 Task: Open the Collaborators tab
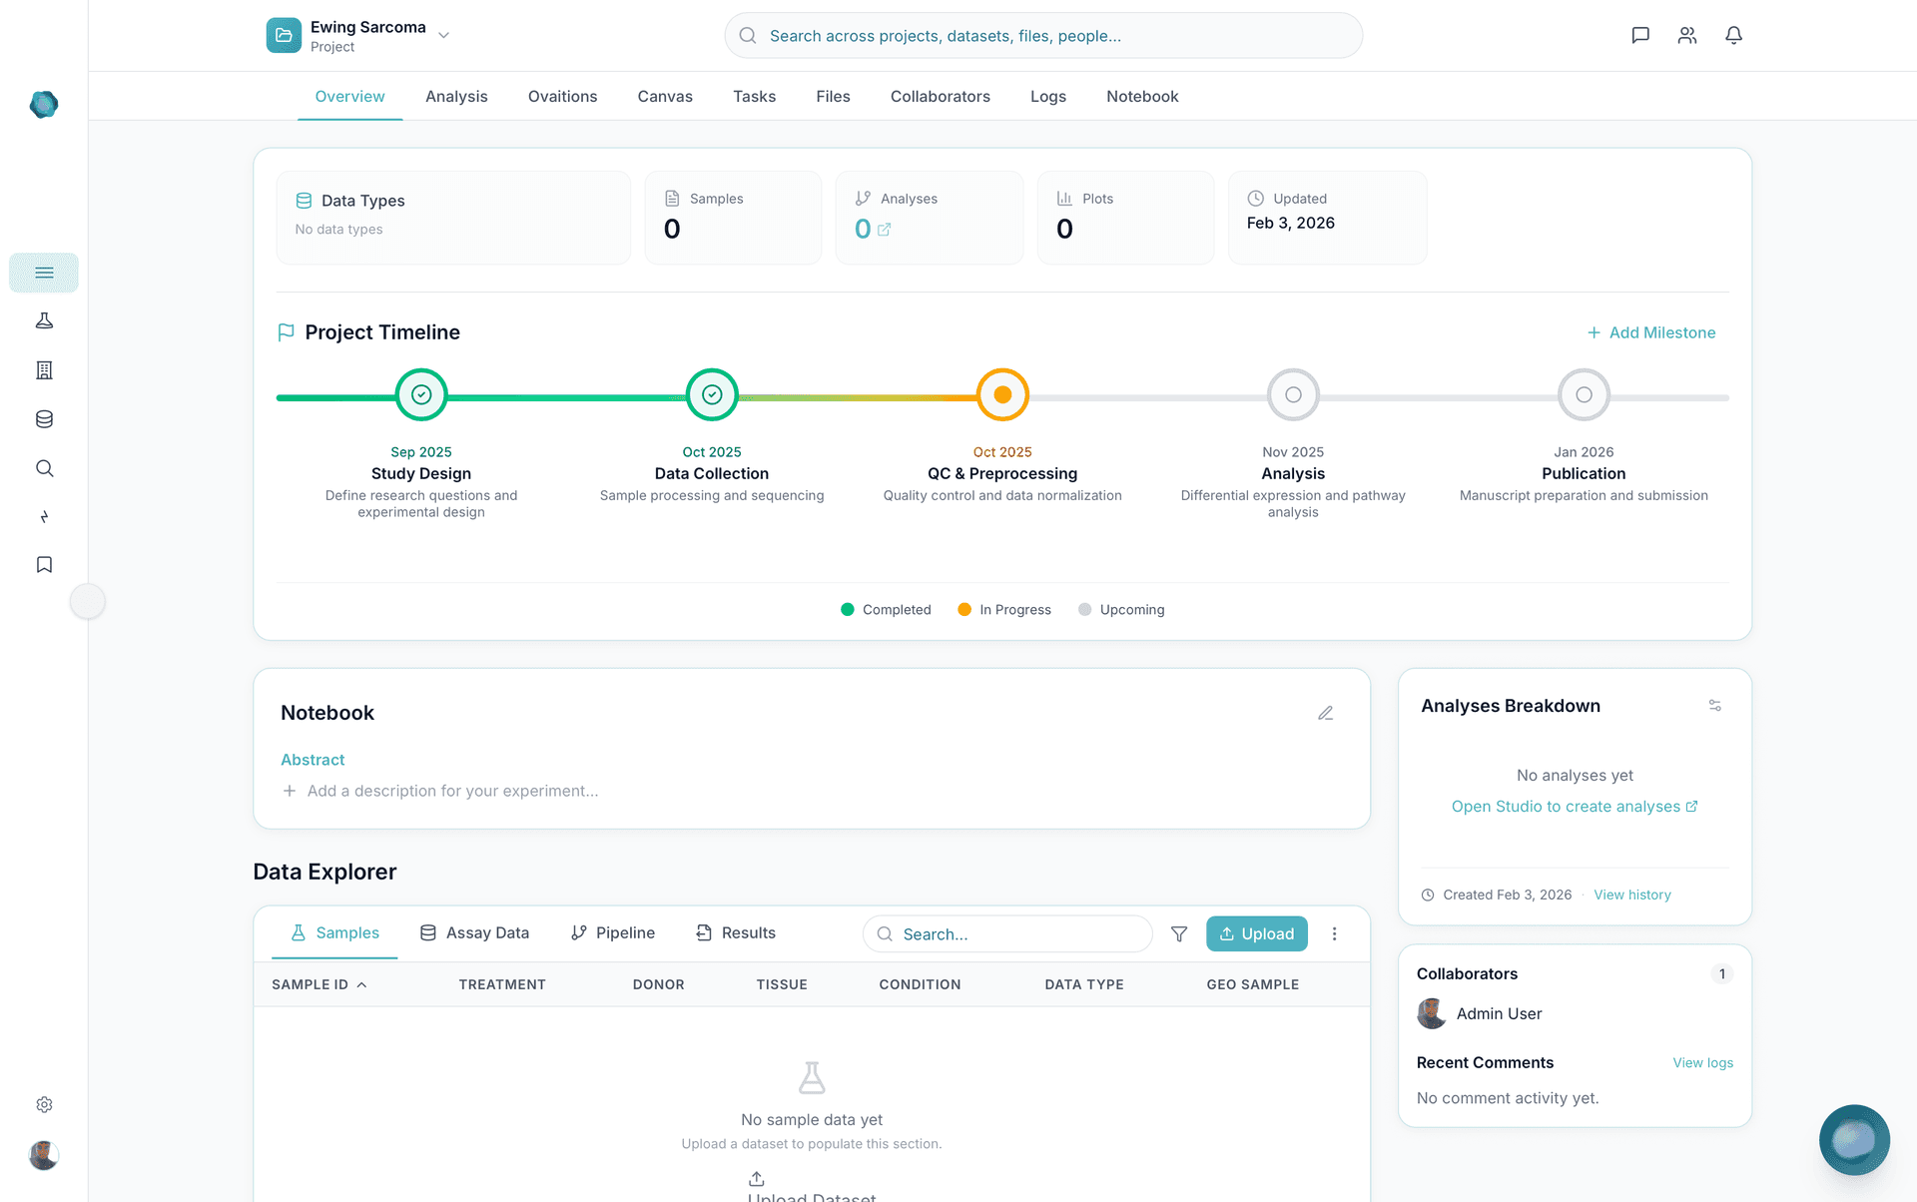pos(941,97)
